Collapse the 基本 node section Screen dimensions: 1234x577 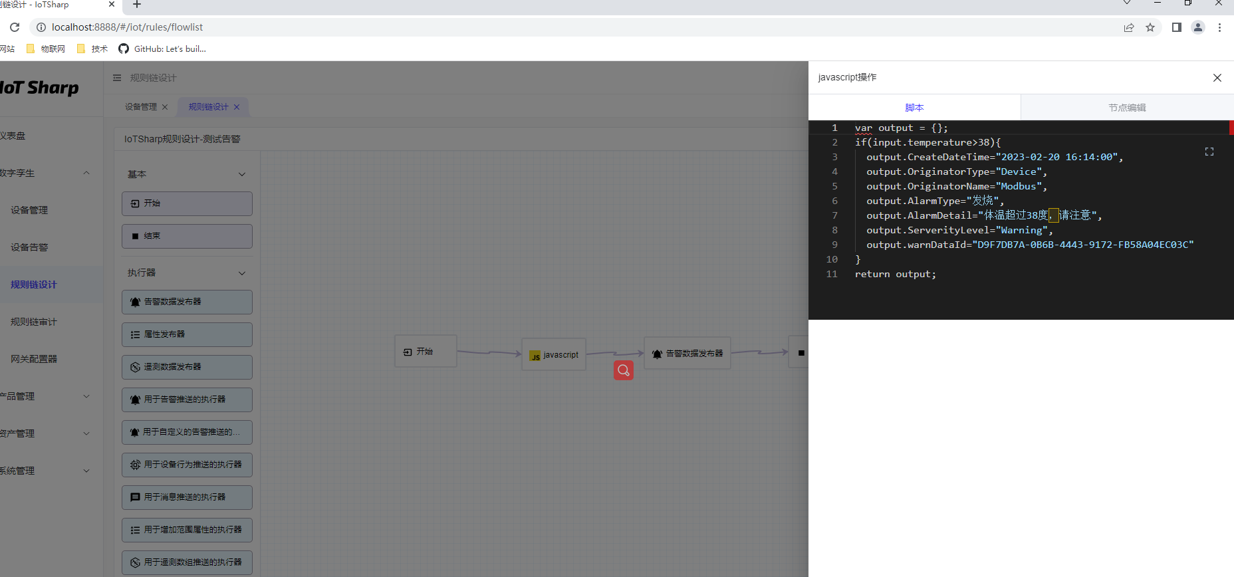(242, 174)
